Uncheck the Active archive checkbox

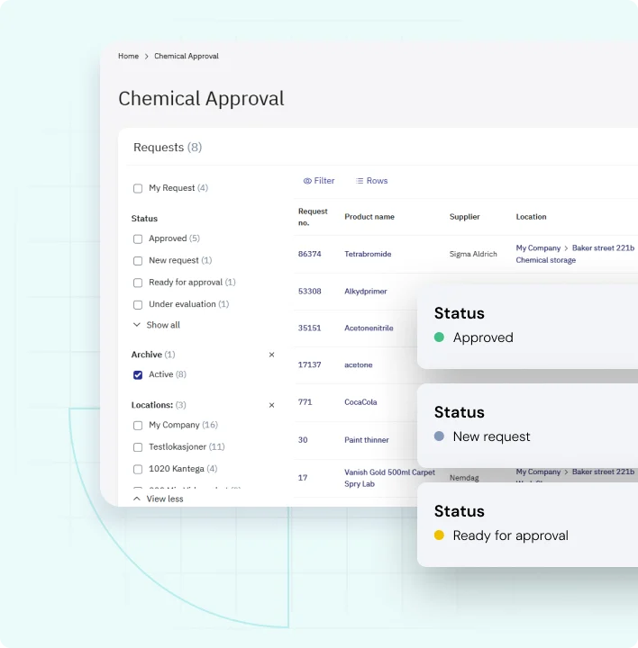click(x=138, y=374)
